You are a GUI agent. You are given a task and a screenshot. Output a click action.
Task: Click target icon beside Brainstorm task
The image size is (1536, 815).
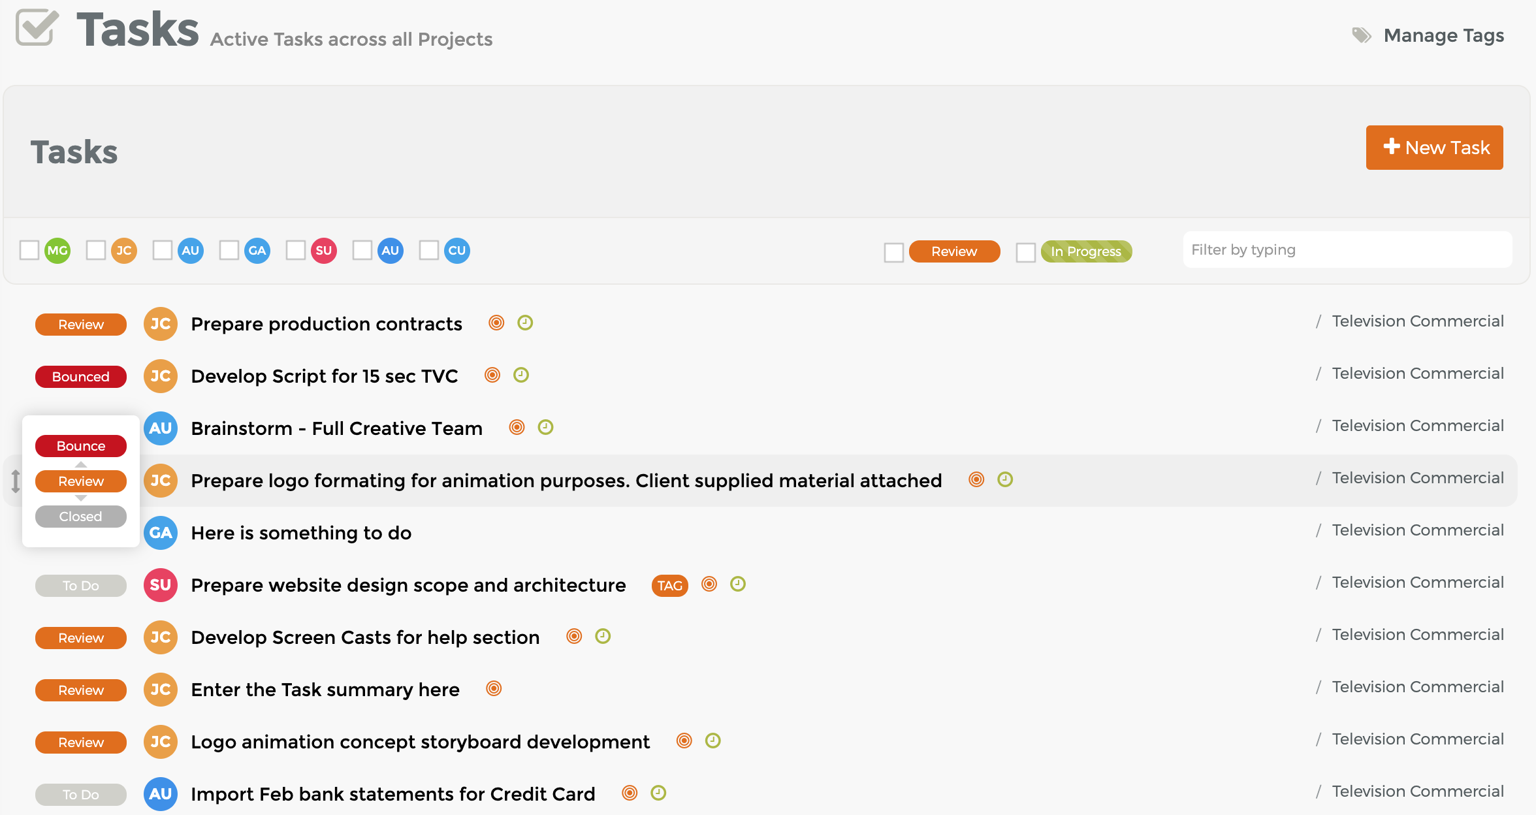click(517, 427)
